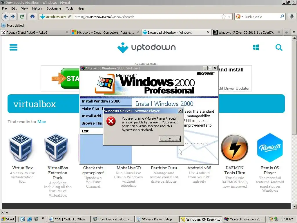Select the Browse This CD entry
This screenshot has width=297, height=223.
(92, 123)
